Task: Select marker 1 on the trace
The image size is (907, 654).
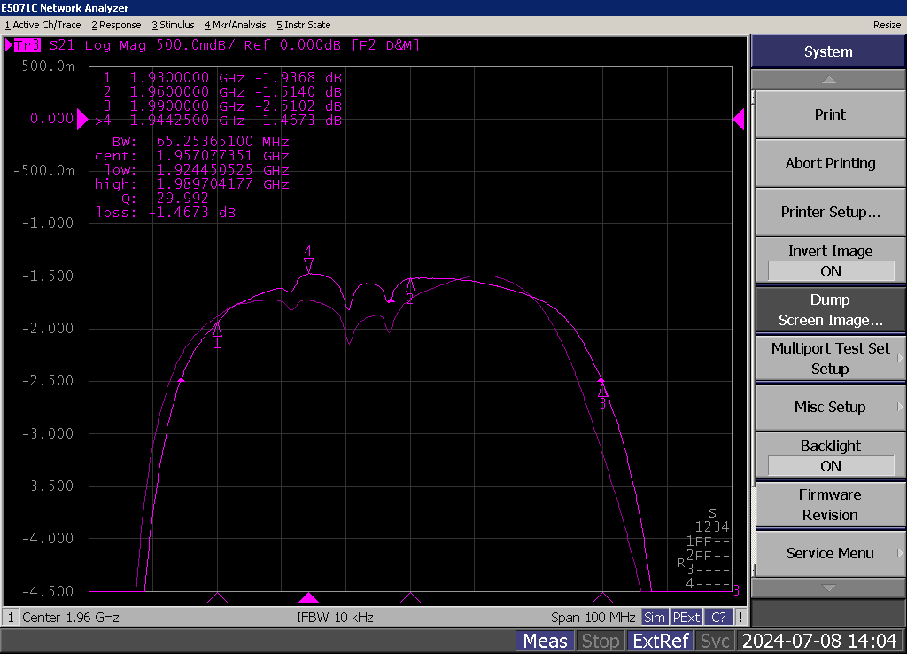Action: click(217, 331)
